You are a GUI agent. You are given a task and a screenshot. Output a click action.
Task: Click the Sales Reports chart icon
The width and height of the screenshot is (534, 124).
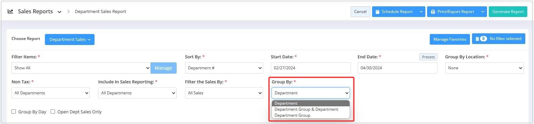point(10,11)
